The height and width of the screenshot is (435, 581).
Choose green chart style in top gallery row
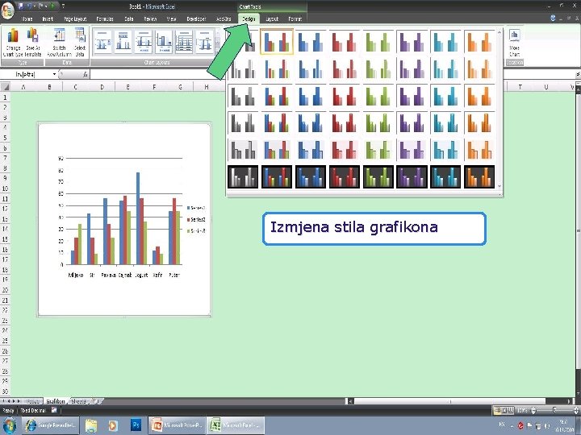click(x=378, y=42)
